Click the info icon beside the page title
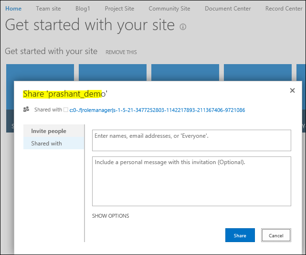306x255 pixels. coord(183,27)
